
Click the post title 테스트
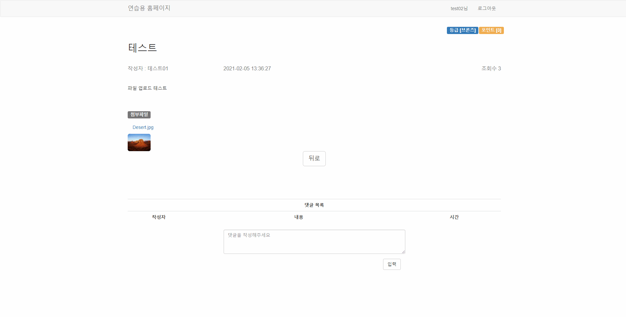[142, 48]
